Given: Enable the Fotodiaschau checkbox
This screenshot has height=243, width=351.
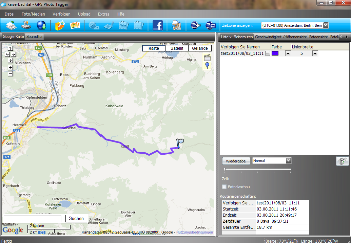Looking at the screenshot, I should [x=224, y=187].
